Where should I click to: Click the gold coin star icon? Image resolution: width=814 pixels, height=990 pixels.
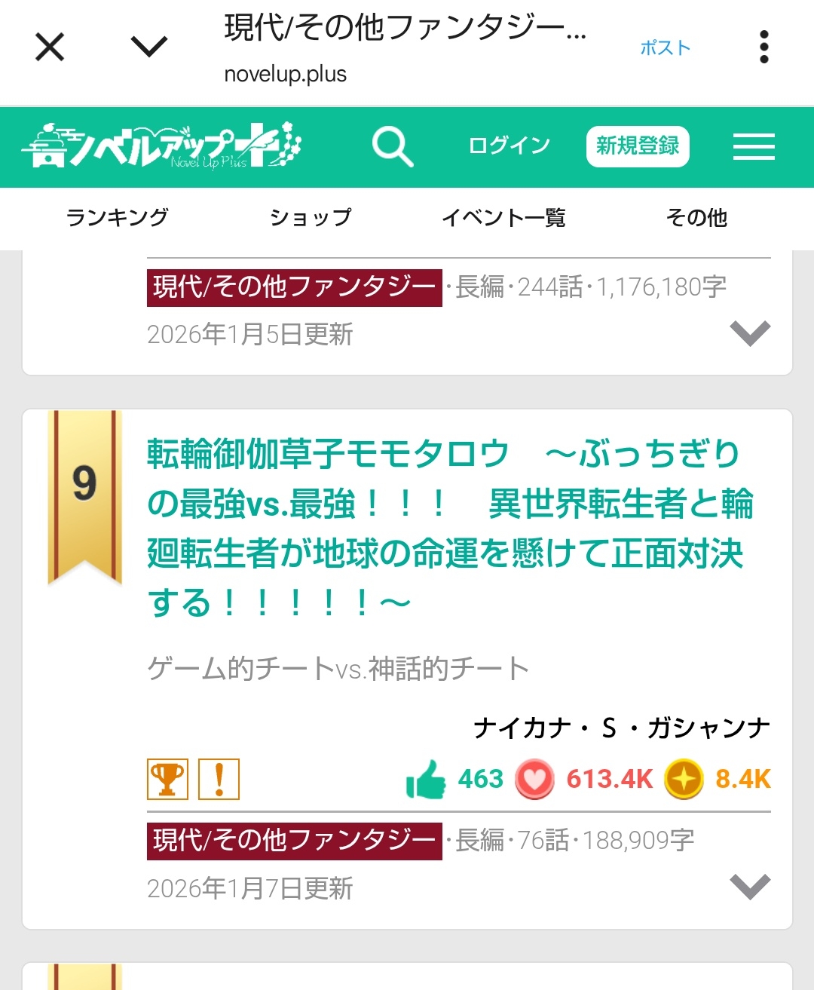click(684, 779)
